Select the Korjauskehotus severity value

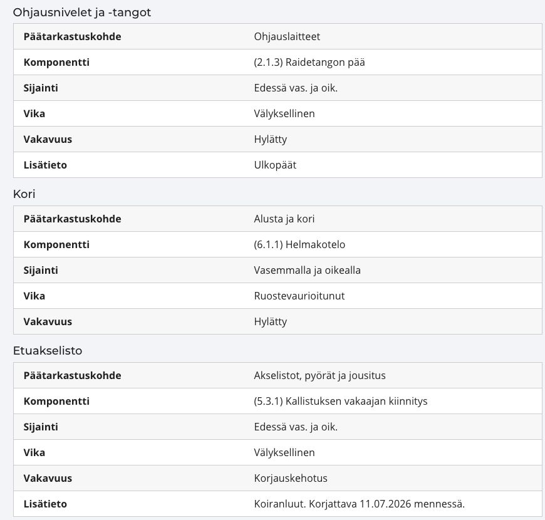coord(291,478)
